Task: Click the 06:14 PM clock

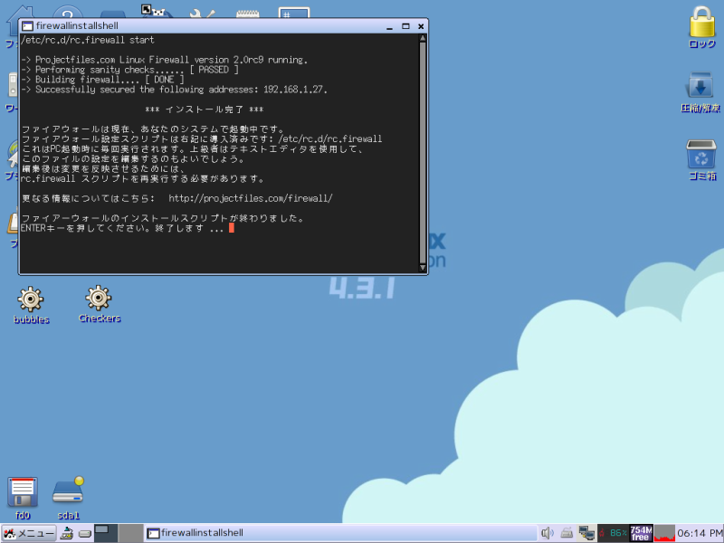Action: tap(700, 533)
